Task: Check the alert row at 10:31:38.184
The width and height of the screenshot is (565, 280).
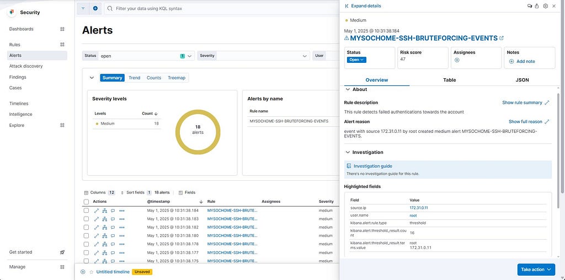Action: [x=86, y=210]
